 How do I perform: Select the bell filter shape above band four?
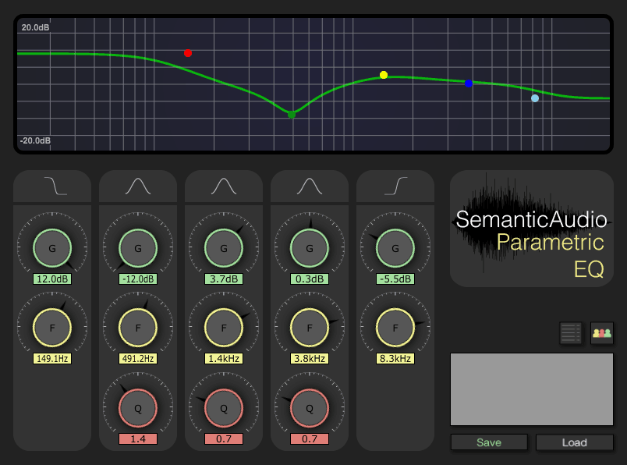309,184
